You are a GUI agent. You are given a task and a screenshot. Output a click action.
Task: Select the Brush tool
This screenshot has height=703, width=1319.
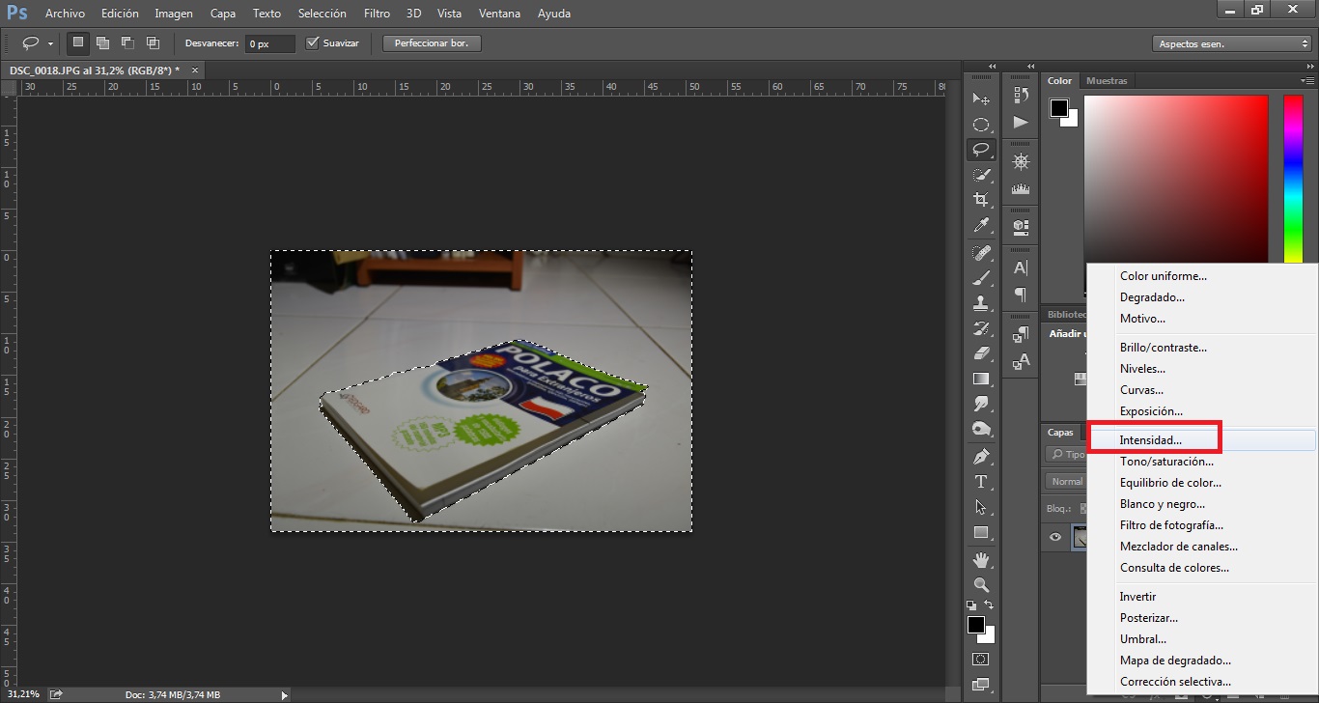981,278
